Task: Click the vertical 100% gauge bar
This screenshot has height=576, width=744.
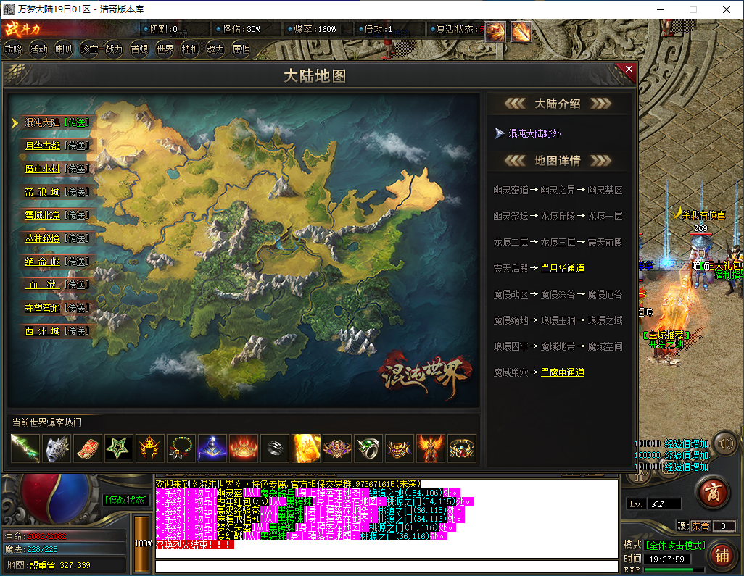Action: click(142, 543)
